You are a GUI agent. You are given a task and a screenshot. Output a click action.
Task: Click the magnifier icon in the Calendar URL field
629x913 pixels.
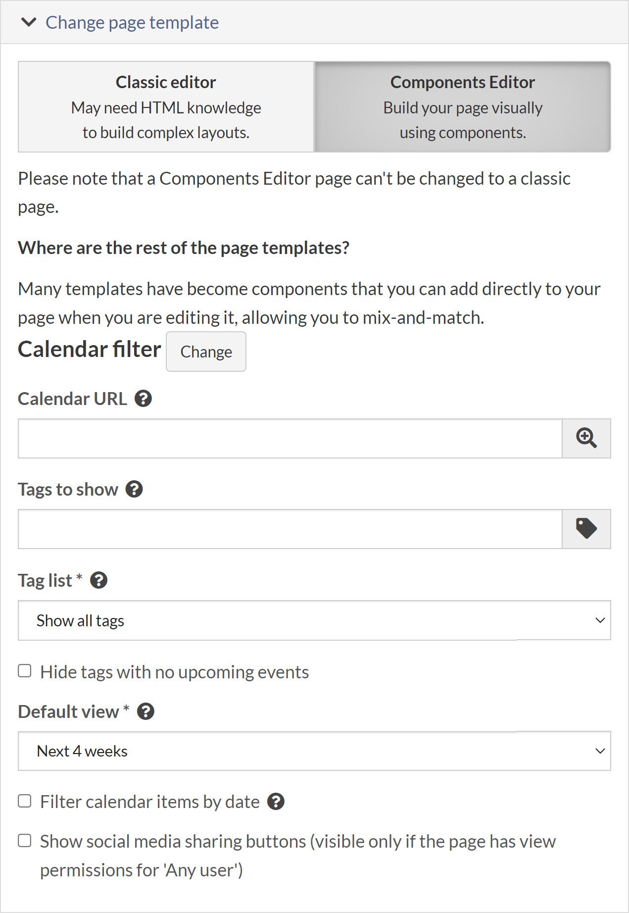tap(586, 439)
